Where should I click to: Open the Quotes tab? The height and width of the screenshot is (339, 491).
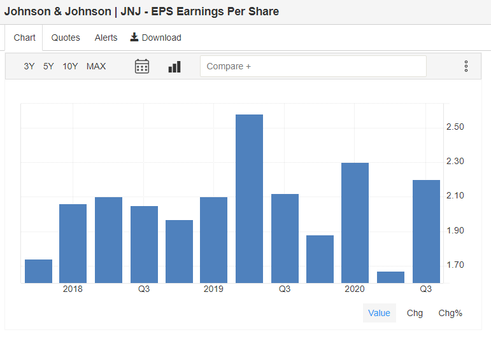(66, 38)
